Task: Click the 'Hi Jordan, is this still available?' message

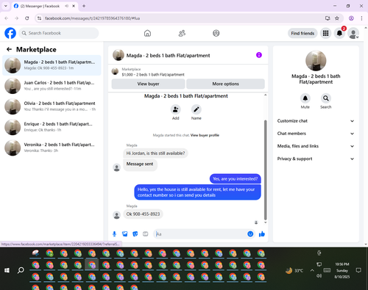Action: pyautogui.click(x=155, y=153)
